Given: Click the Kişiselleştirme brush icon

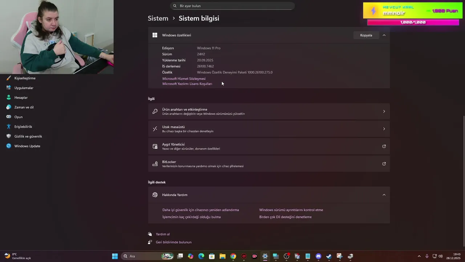Looking at the screenshot, I should coord(8,78).
